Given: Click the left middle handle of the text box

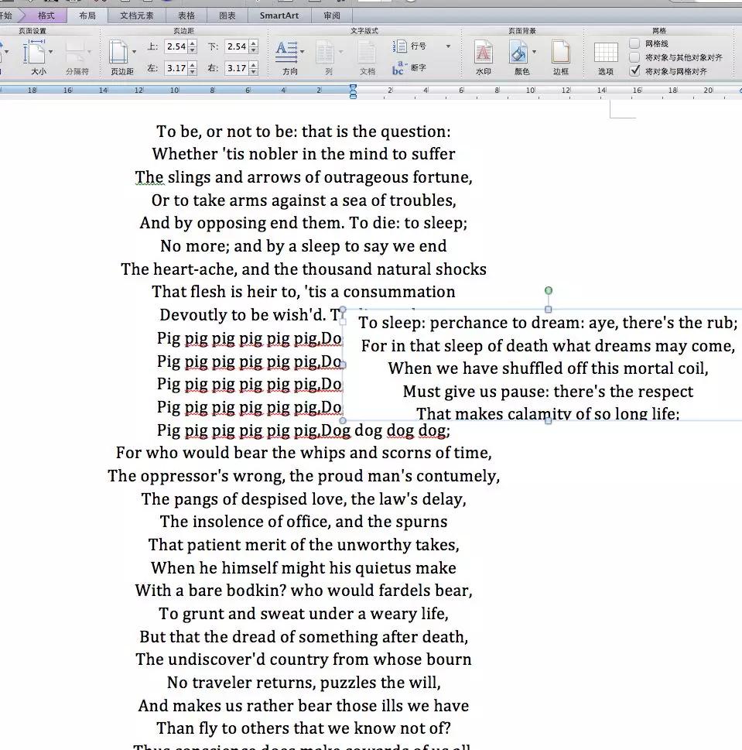Looking at the screenshot, I should (343, 365).
